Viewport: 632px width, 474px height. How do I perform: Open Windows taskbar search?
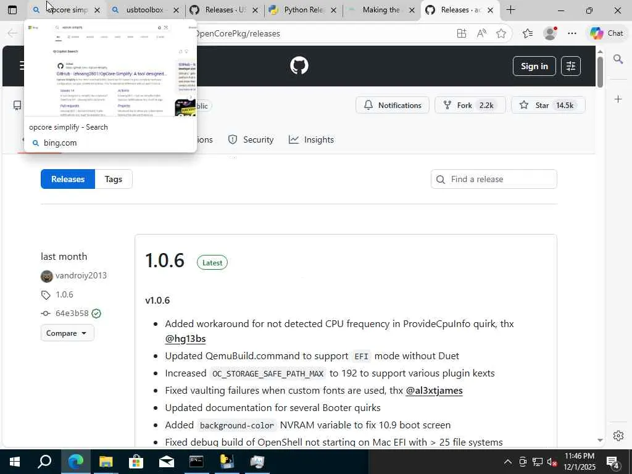[x=44, y=462]
